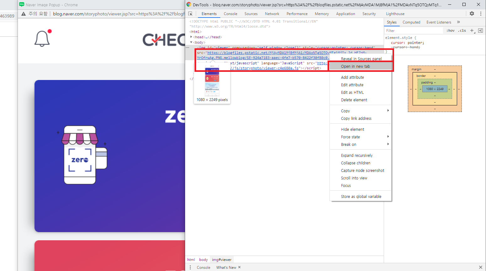Switch to the Network tab

[272, 14]
